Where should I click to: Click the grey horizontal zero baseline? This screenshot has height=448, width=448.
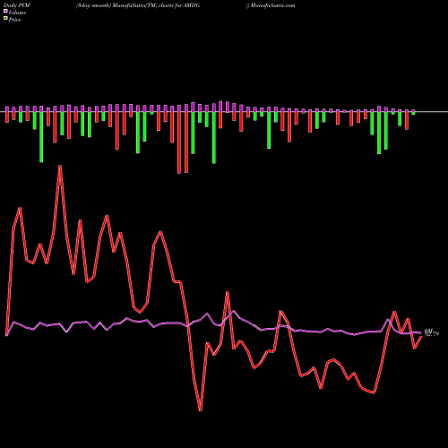click(x=224, y=112)
